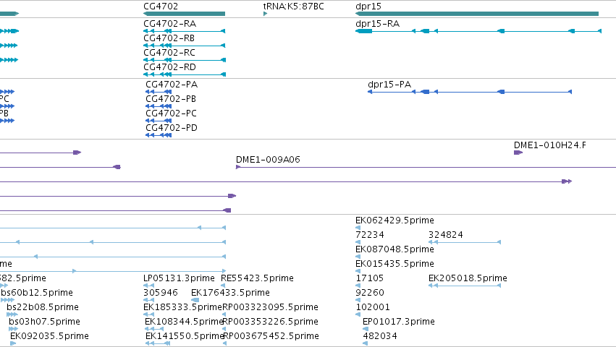616x347 pixels.
Task: Click the dpr15 gene name label
Action: (x=368, y=7)
